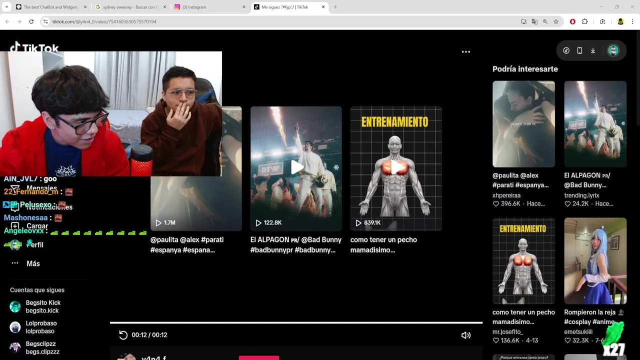This screenshot has height=360, width=640.
Task: Open caption 'El ALPAGON @Bad Bunny' in center
Action: pyautogui.click(x=296, y=244)
